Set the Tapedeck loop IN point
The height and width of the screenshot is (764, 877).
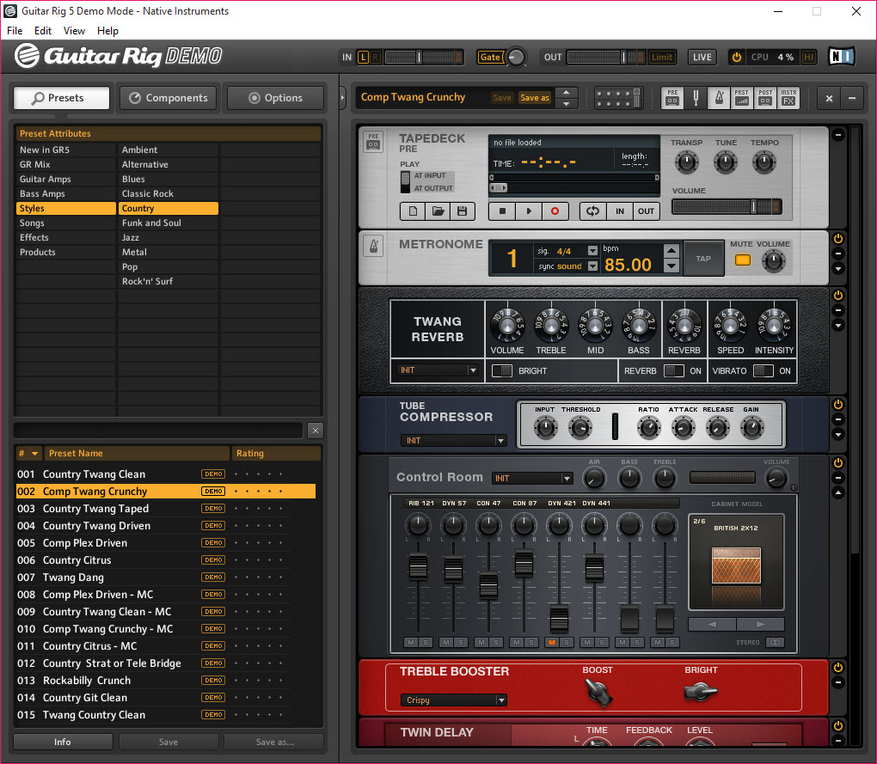click(x=620, y=211)
